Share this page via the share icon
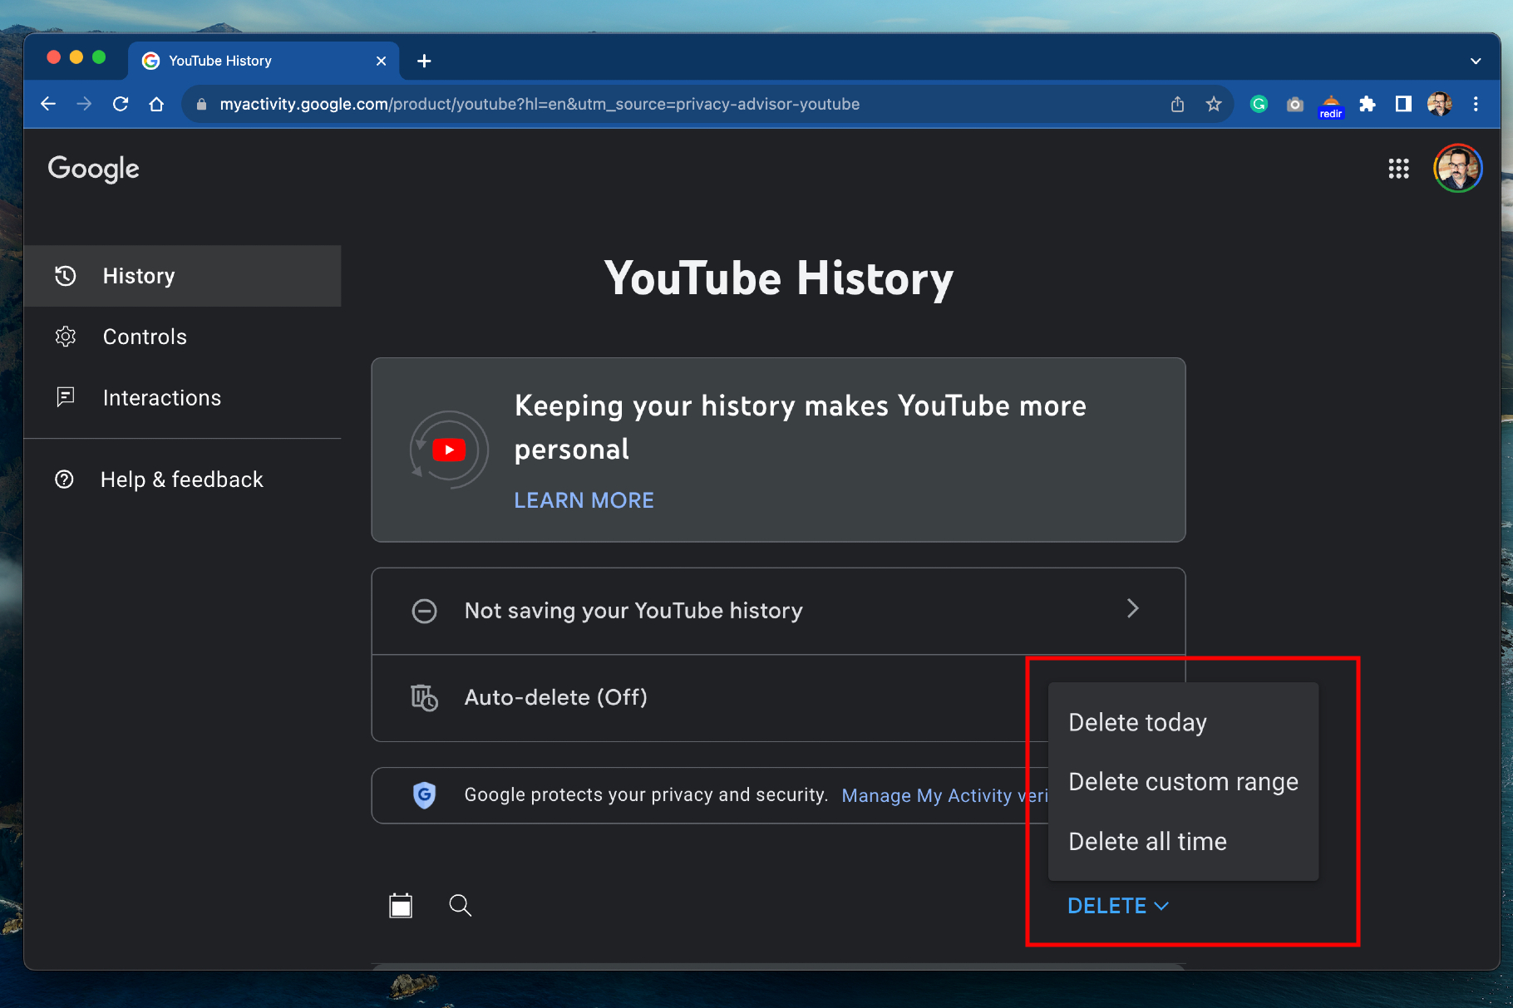This screenshot has width=1513, height=1008. 1177,104
